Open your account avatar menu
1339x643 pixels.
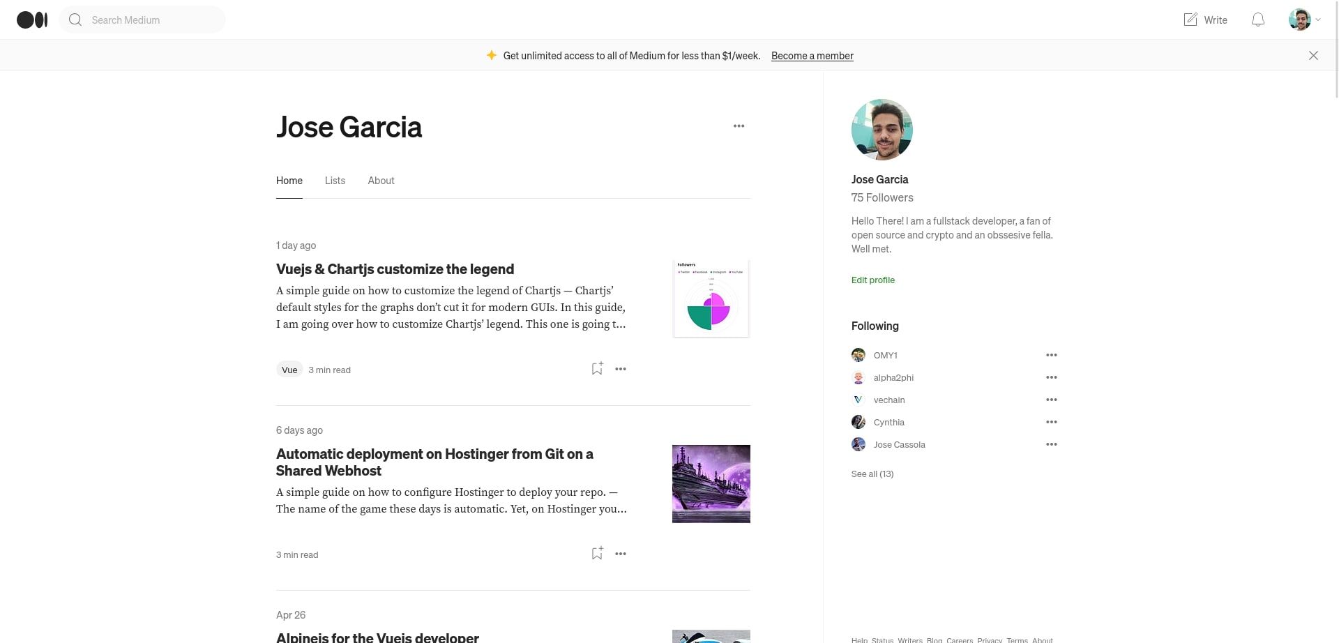tap(1301, 20)
